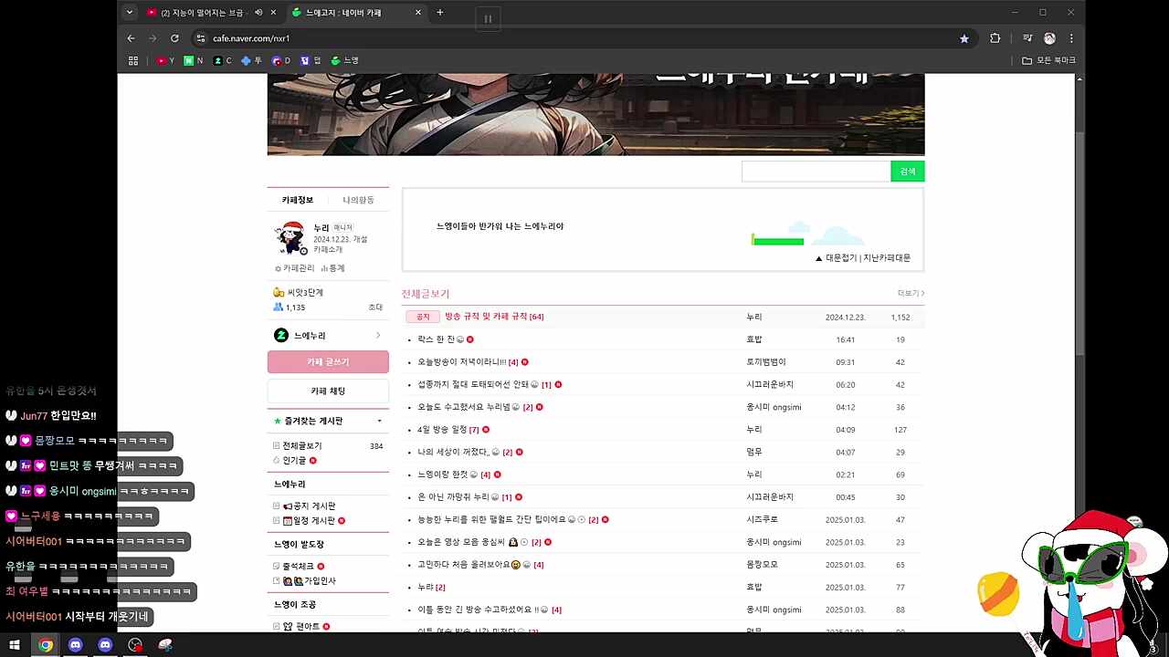Image resolution: width=1169 pixels, height=657 pixels.
Task: Open the 가입인사 board
Action: [x=310, y=581]
